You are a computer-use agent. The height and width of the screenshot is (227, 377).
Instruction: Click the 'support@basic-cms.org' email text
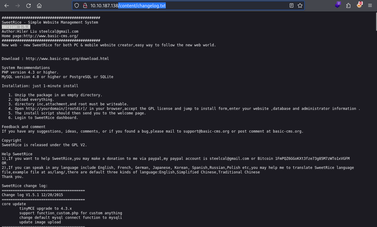click(x=206, y=131)
